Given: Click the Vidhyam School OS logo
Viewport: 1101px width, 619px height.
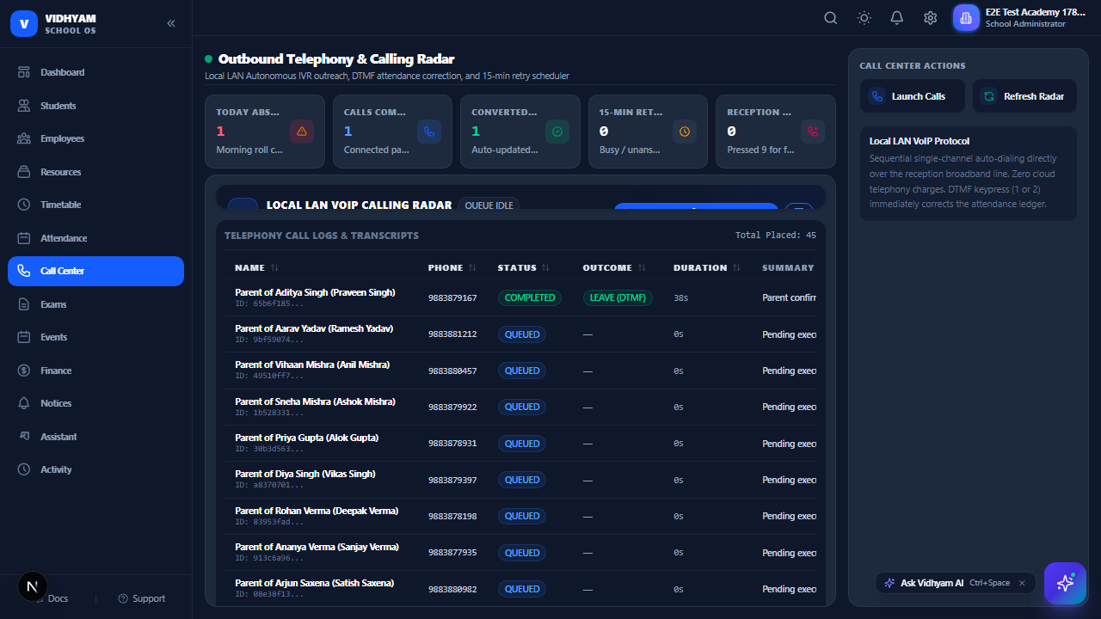Looking at the screenshot, I should [53, 23].
